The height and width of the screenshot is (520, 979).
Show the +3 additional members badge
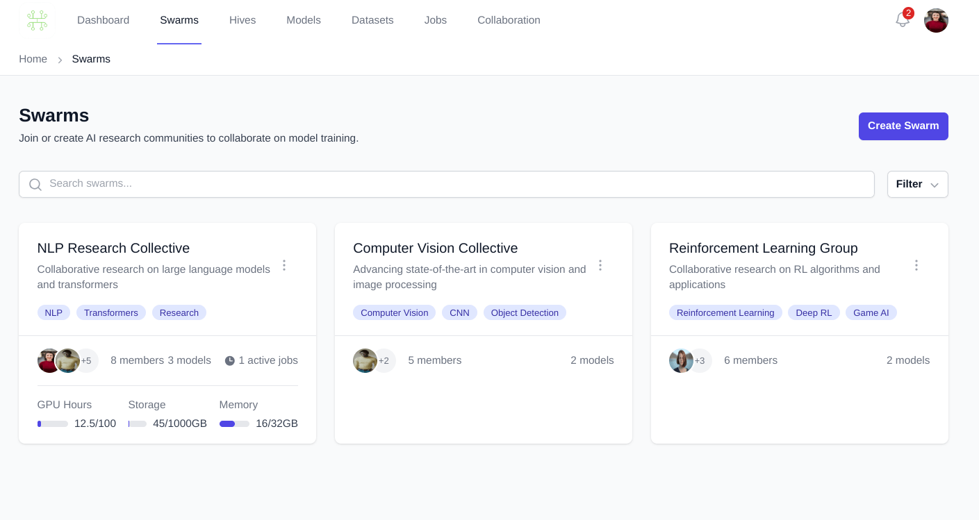(700, 361)
